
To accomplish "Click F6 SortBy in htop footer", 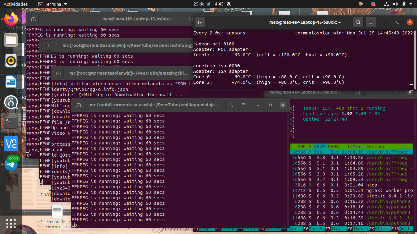I will [x=314, y=229].
